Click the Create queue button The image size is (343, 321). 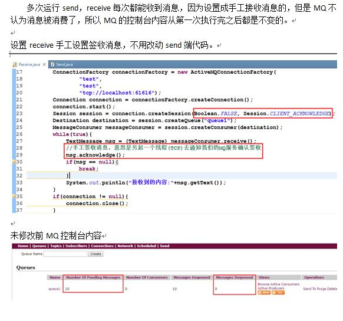click(96, 254)
